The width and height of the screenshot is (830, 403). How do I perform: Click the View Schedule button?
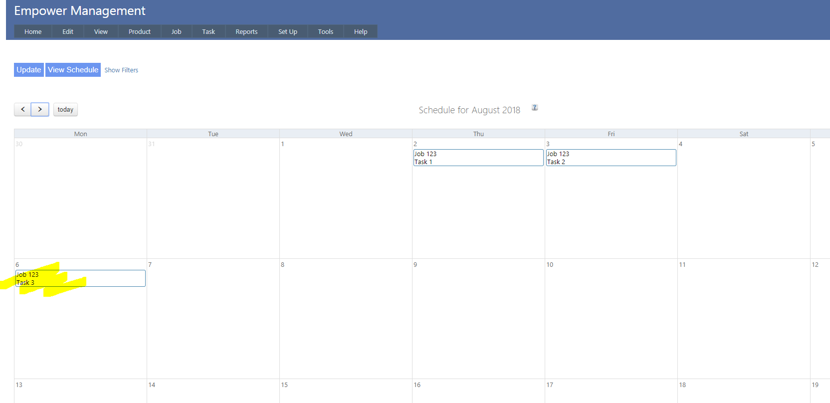(x=73, y=70)
